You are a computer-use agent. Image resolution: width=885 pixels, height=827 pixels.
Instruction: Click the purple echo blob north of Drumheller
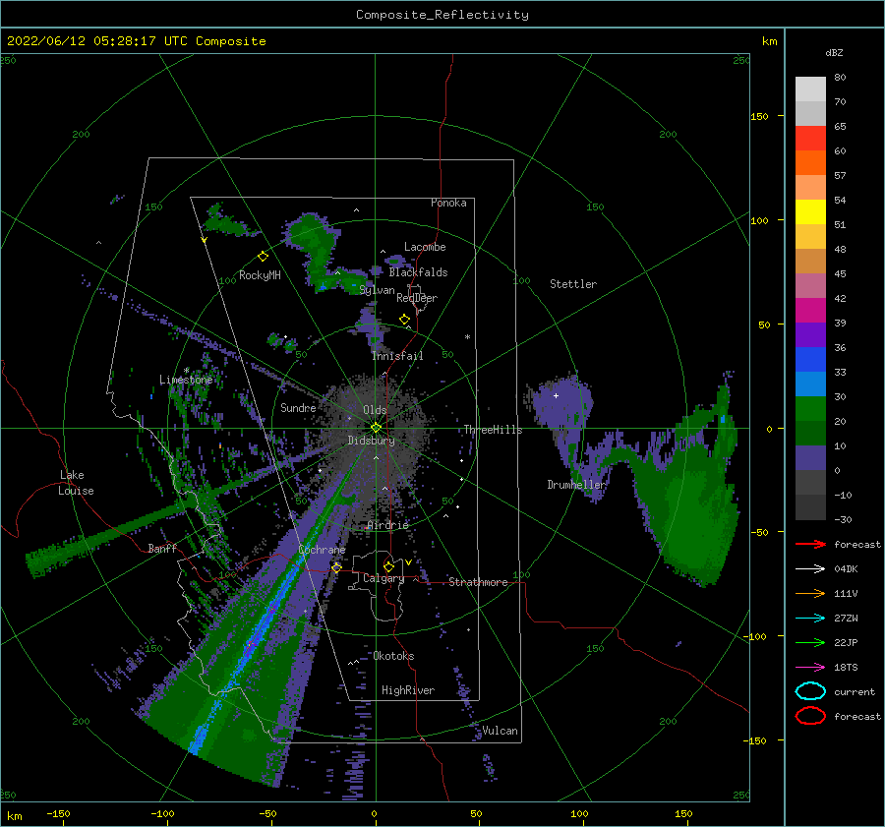561,403
